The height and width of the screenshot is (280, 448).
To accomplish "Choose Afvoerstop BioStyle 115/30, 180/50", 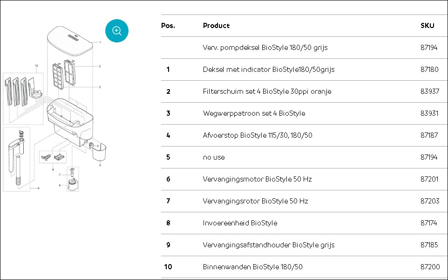I will point(258,135).
